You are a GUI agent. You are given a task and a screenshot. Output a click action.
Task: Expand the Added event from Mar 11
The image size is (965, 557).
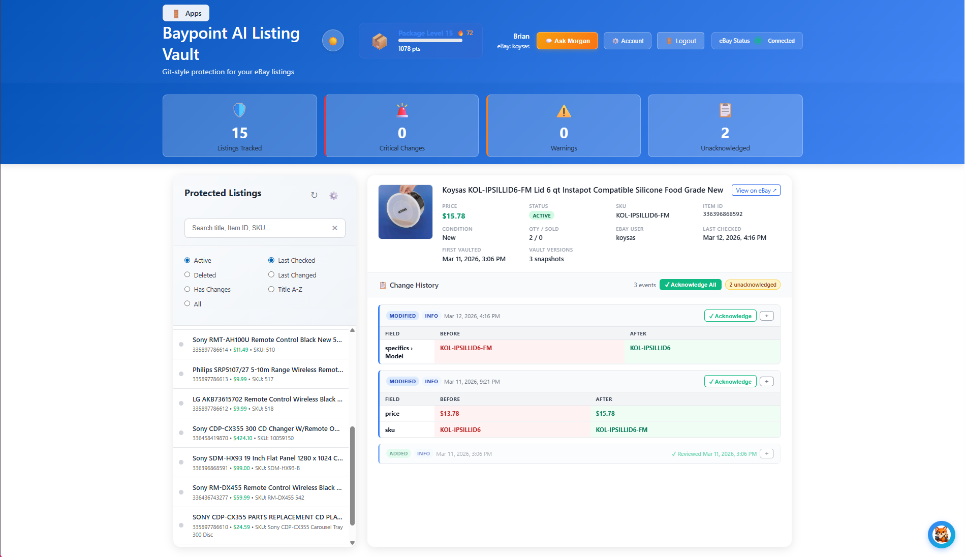(x=766, y=453)
